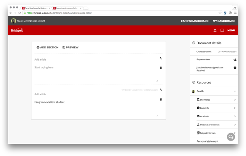Delete the 'Fang's an excellent student' section
The width and height of the screenshot is (246, 156).
[161, 100]
